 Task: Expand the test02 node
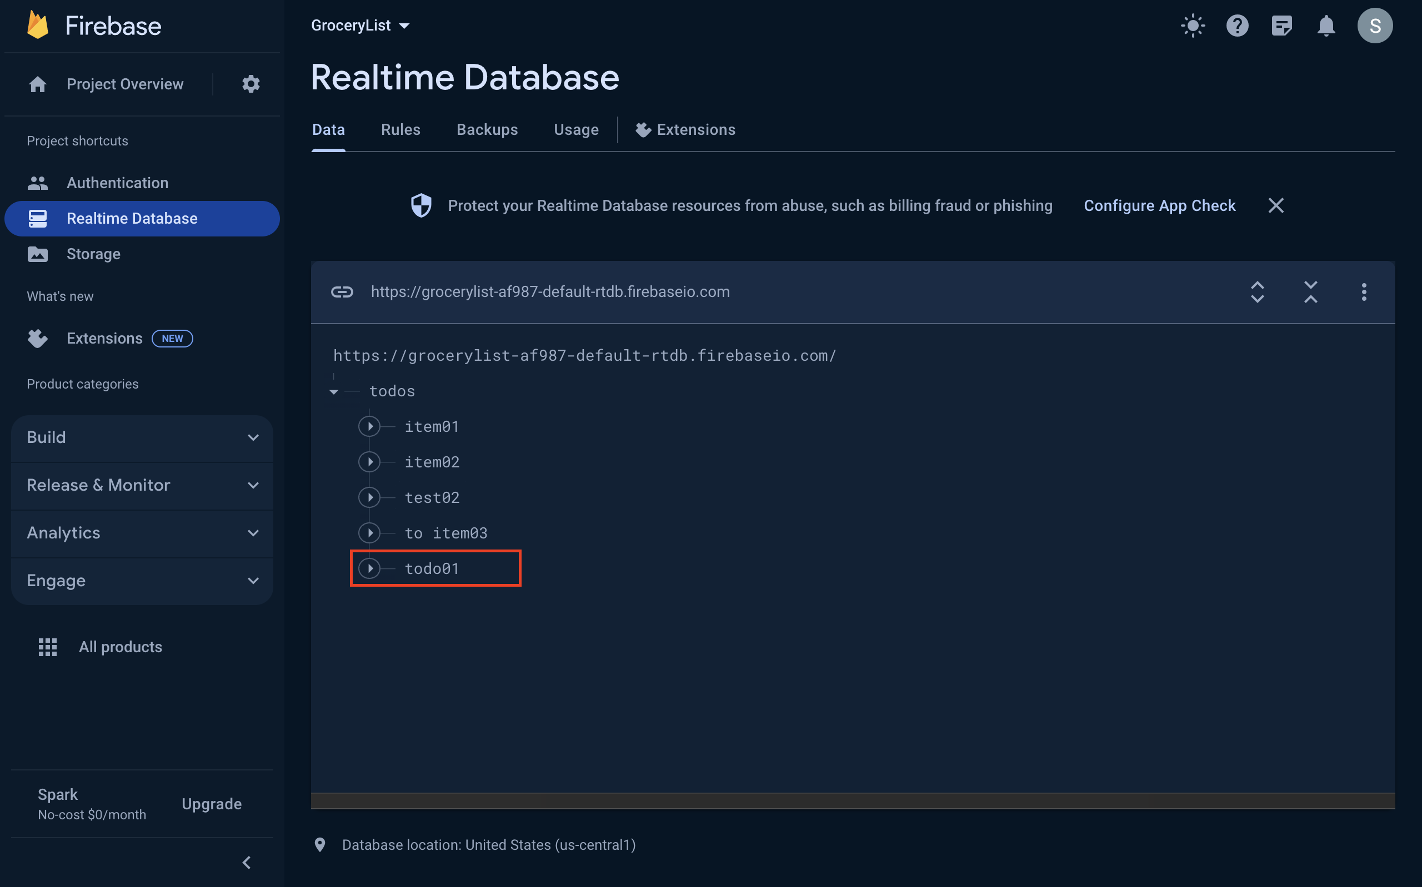[x=369, y=497]
